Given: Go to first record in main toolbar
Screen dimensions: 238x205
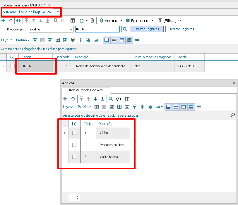Looking at the screenshot, I should 27,20.
